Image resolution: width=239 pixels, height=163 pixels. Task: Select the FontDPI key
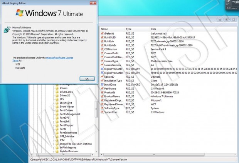pyautogui.click(x=64, y=118)
